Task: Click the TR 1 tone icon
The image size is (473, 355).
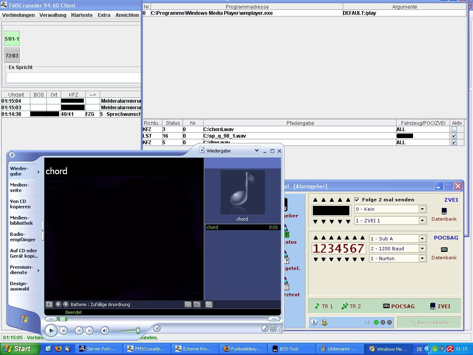Action: pos(317,306)
